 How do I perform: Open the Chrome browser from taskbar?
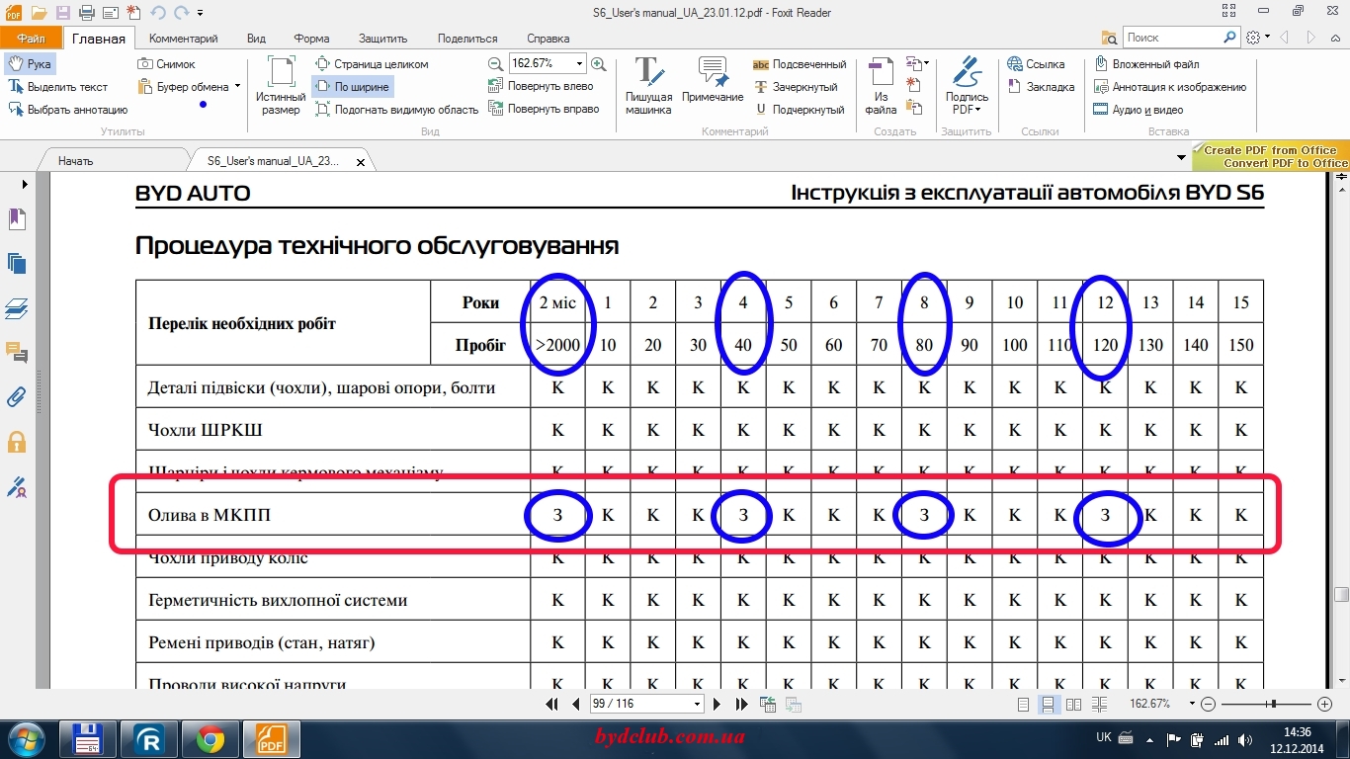210,739
